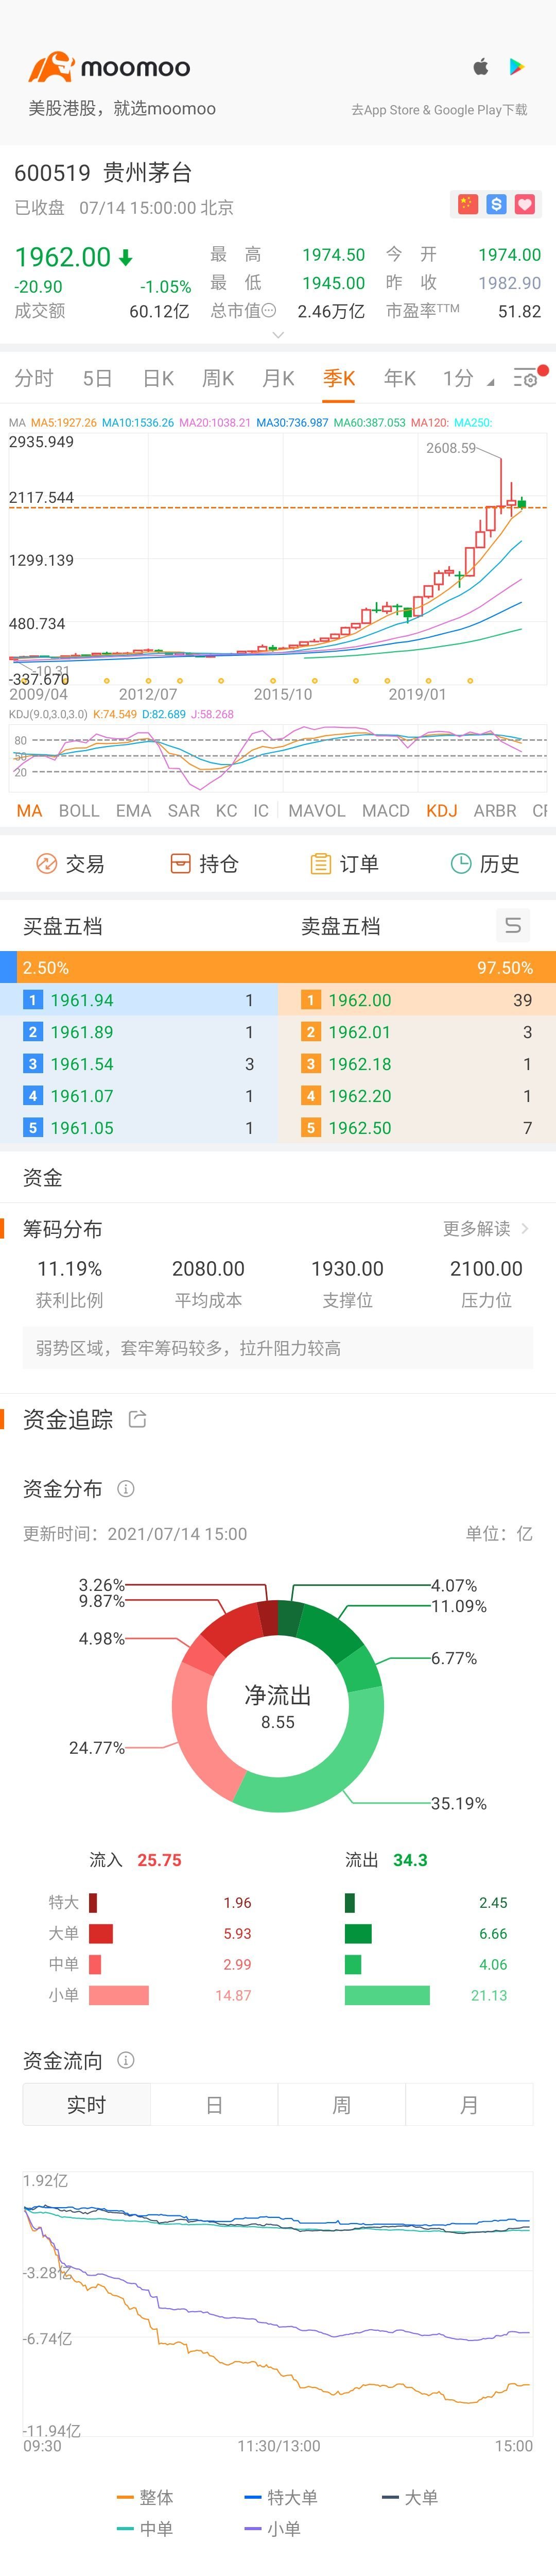The image size is (556, 2576).
Task: Toggle the 中单 legend series
Action: (x=145, y=2529)
